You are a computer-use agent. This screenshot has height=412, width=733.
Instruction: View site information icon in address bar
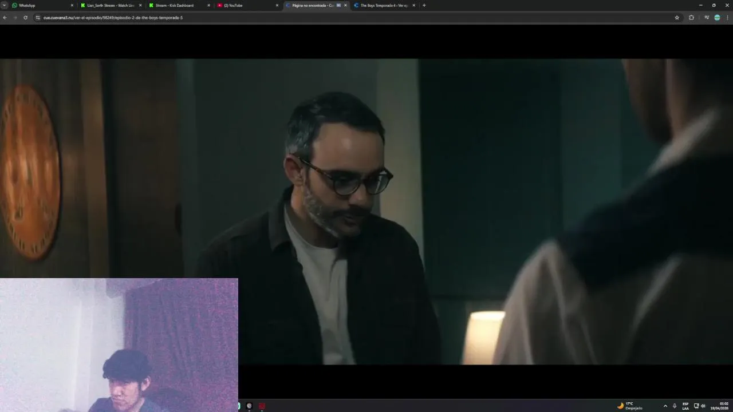[x=38, y=18]
